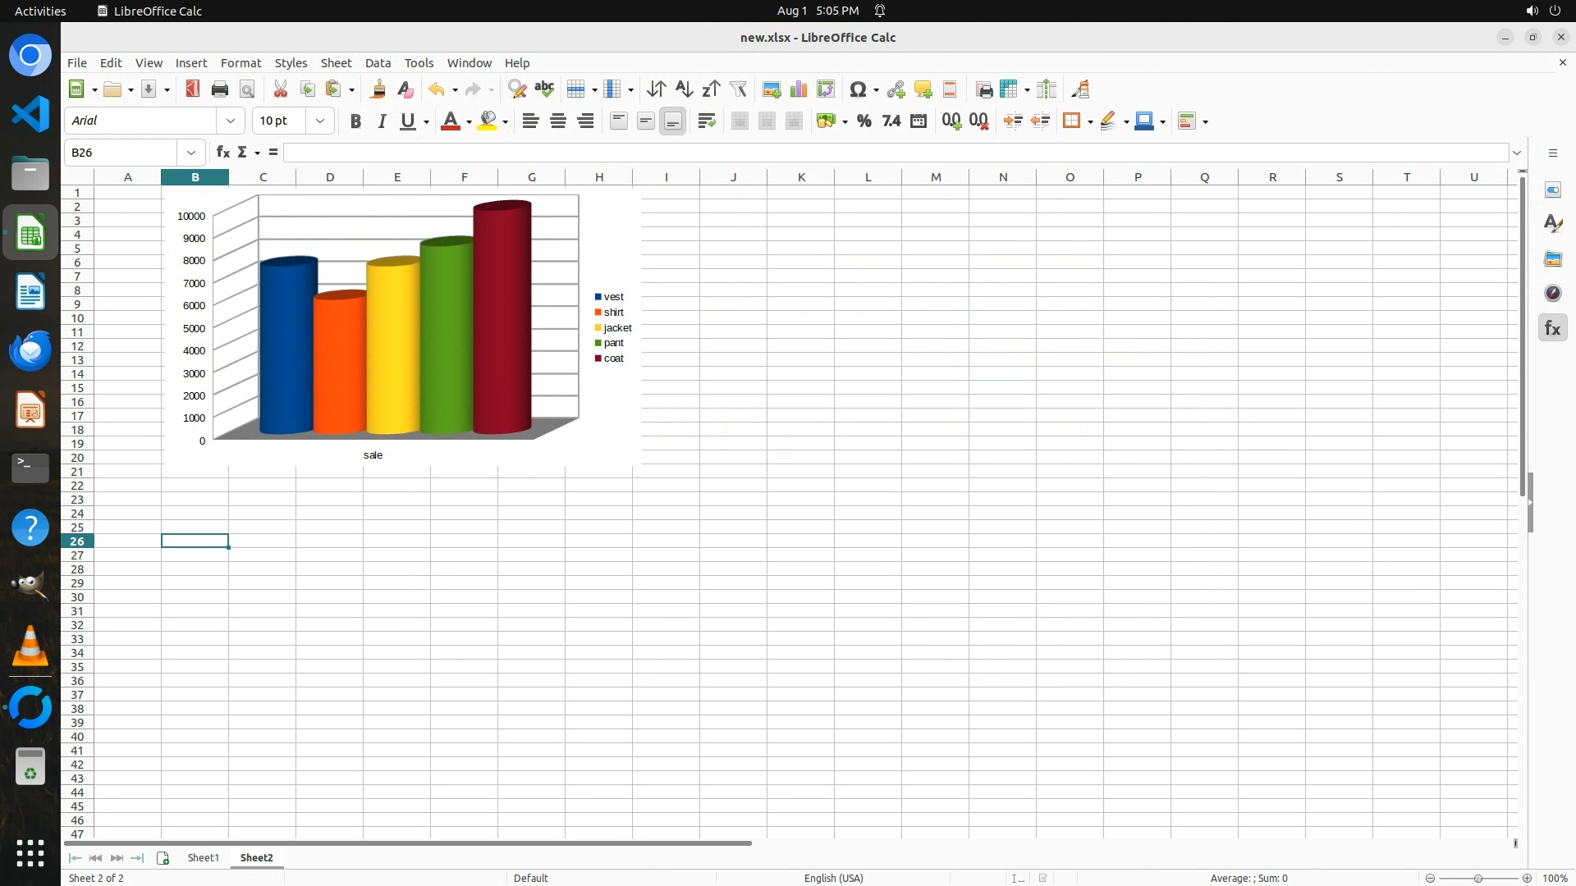
Task: Click the Clone Formatting paintbrush icon
Action: click(x=378, y=89)
